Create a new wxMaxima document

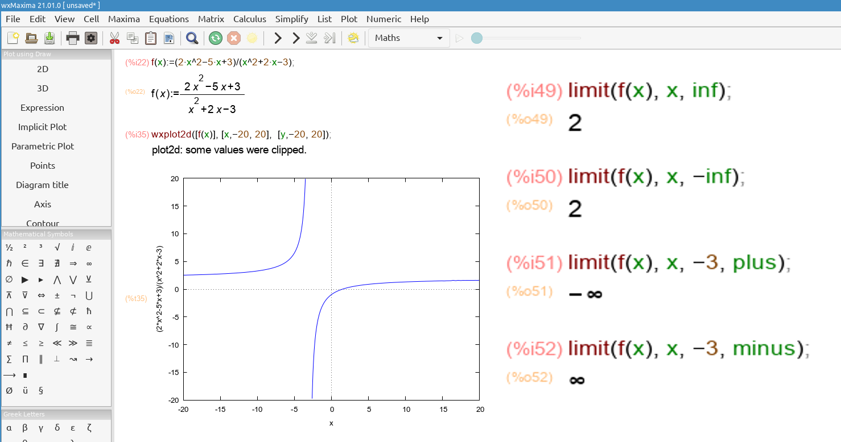(13, 37)
